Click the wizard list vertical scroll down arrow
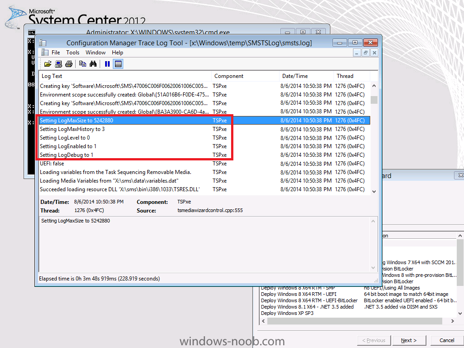Viewport: 464px width, 348px height. coord(460,314)
